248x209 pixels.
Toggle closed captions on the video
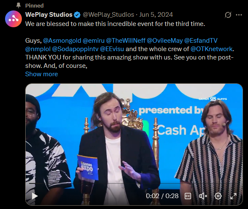click(x=188, y=196)
